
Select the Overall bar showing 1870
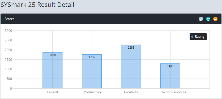(53, 70)
